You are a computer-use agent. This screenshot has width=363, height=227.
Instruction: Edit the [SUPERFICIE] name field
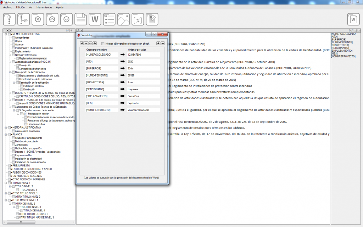(102, 68)
